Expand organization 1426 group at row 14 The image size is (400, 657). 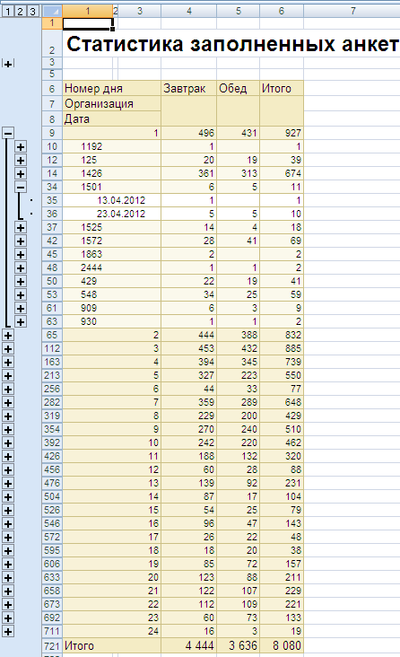21,173
